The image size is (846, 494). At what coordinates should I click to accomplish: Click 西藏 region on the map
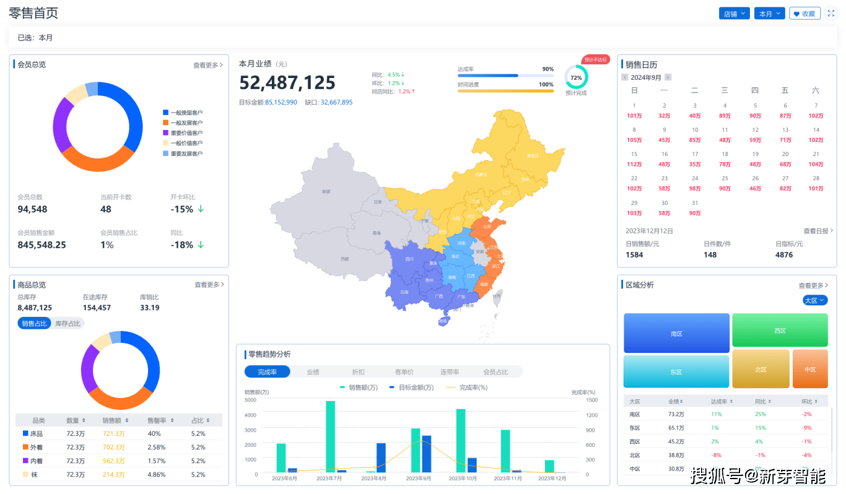tap(344, 259)
